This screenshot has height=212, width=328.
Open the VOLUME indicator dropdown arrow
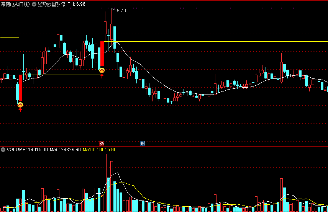click(3, 150)
